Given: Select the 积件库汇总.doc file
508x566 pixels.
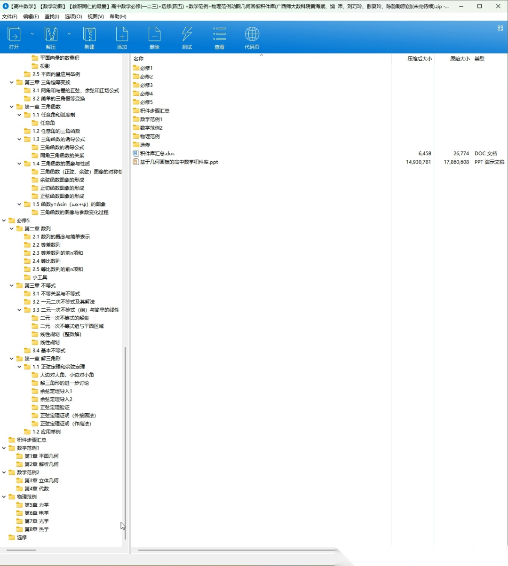Looking at the screenshot, I should 157,153.
